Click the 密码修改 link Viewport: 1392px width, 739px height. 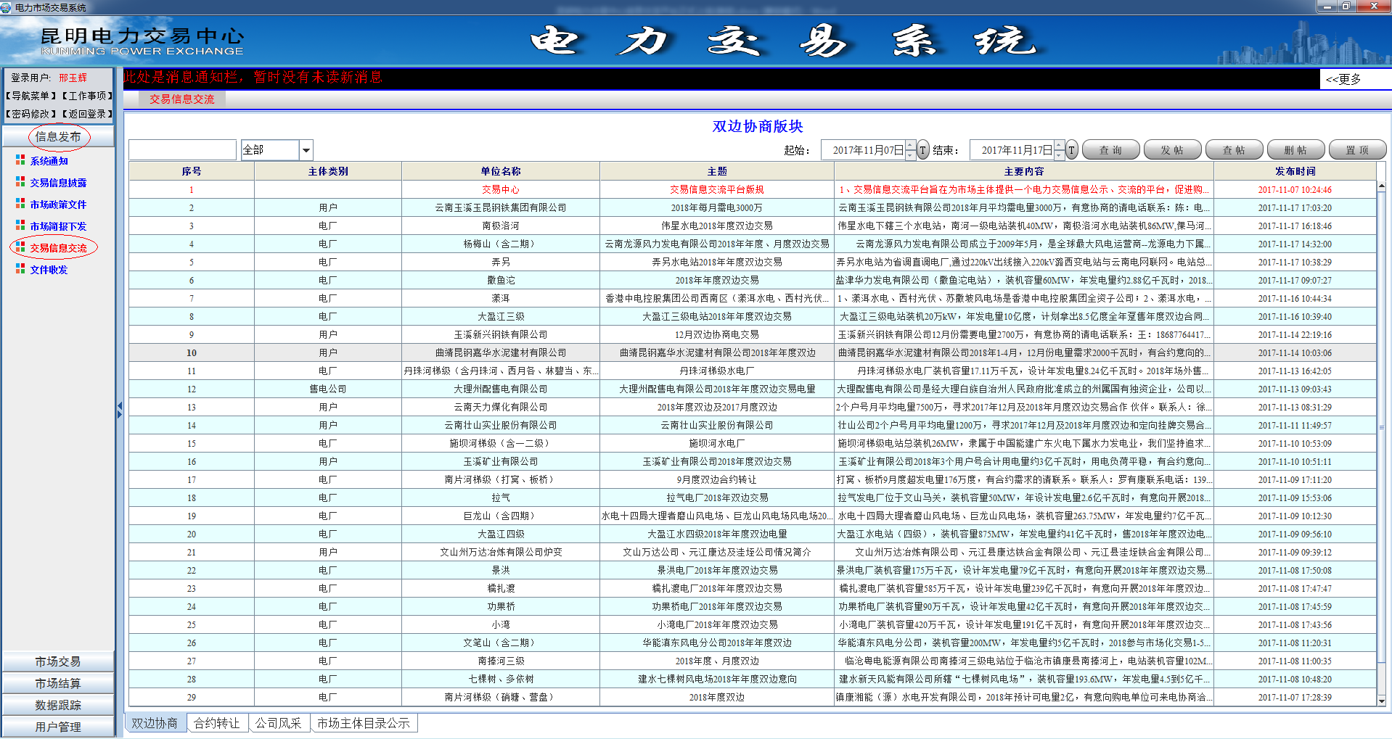coord(30,114)
